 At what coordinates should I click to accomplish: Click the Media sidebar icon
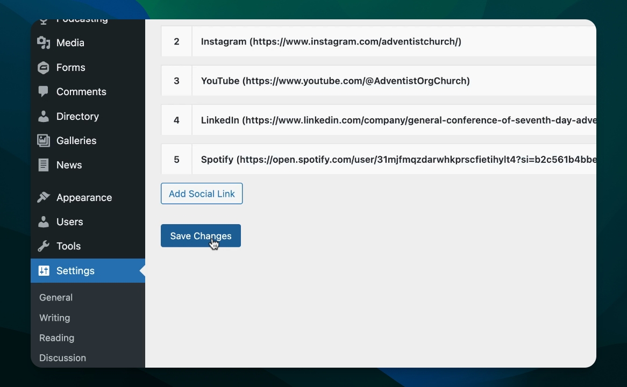pyautogui.click(x=44, y=43)
